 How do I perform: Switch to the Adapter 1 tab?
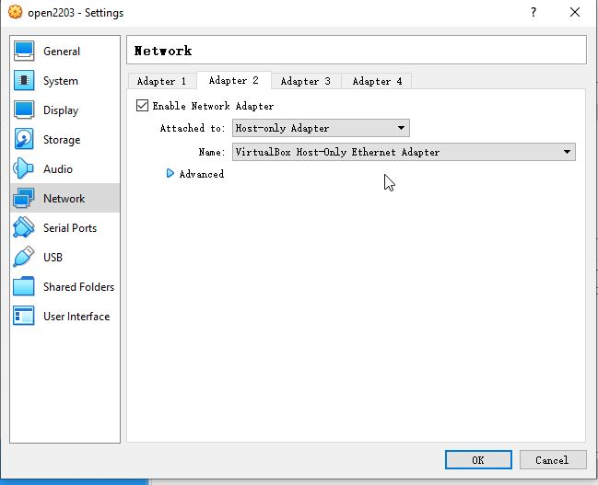click(x=161, y=81)
